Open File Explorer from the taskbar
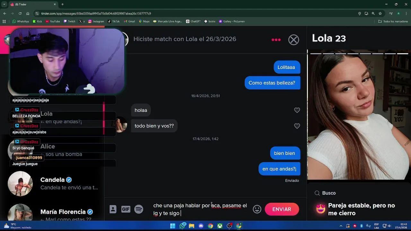Viewport: 411px width, 231px height. 192,226
